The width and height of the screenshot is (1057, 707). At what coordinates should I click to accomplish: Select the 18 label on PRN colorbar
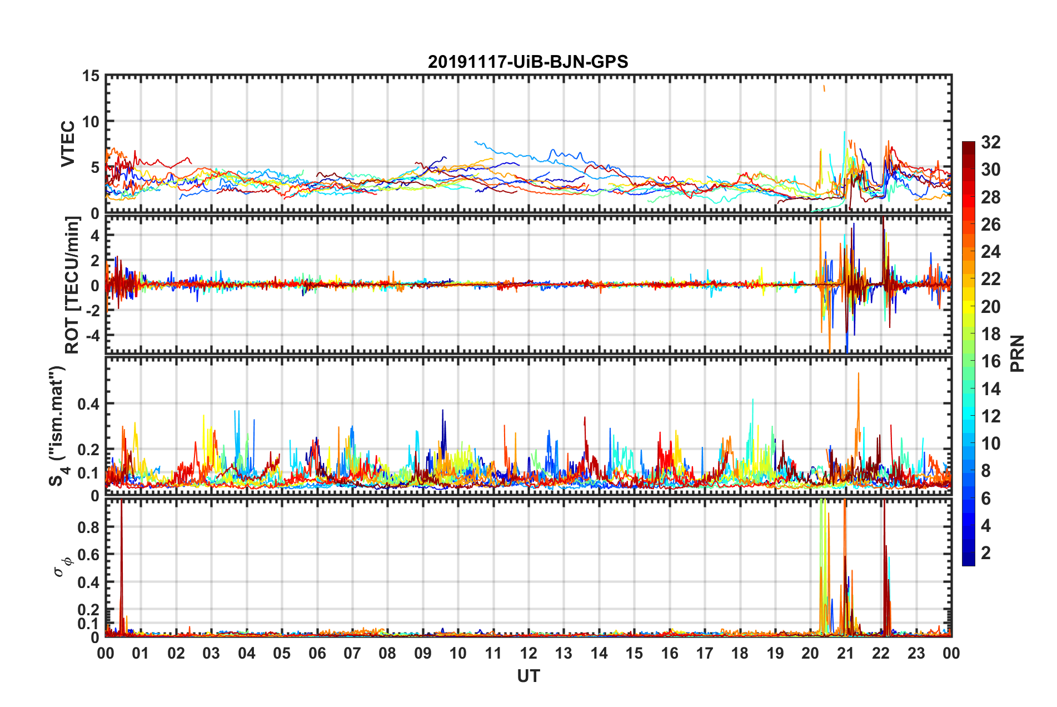[x=991, y=334]
